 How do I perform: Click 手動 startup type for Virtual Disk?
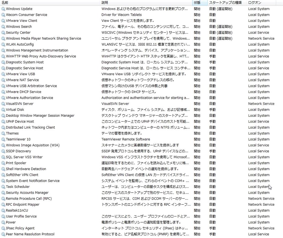coord(213,110)
